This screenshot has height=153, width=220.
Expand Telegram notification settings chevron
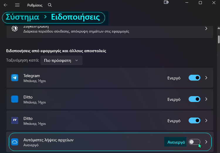[x=206, y=78]
